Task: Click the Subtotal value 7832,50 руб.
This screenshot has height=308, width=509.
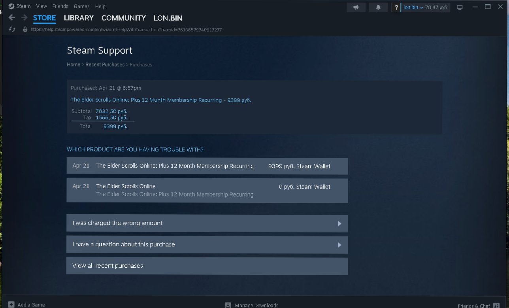Action: 111,111
